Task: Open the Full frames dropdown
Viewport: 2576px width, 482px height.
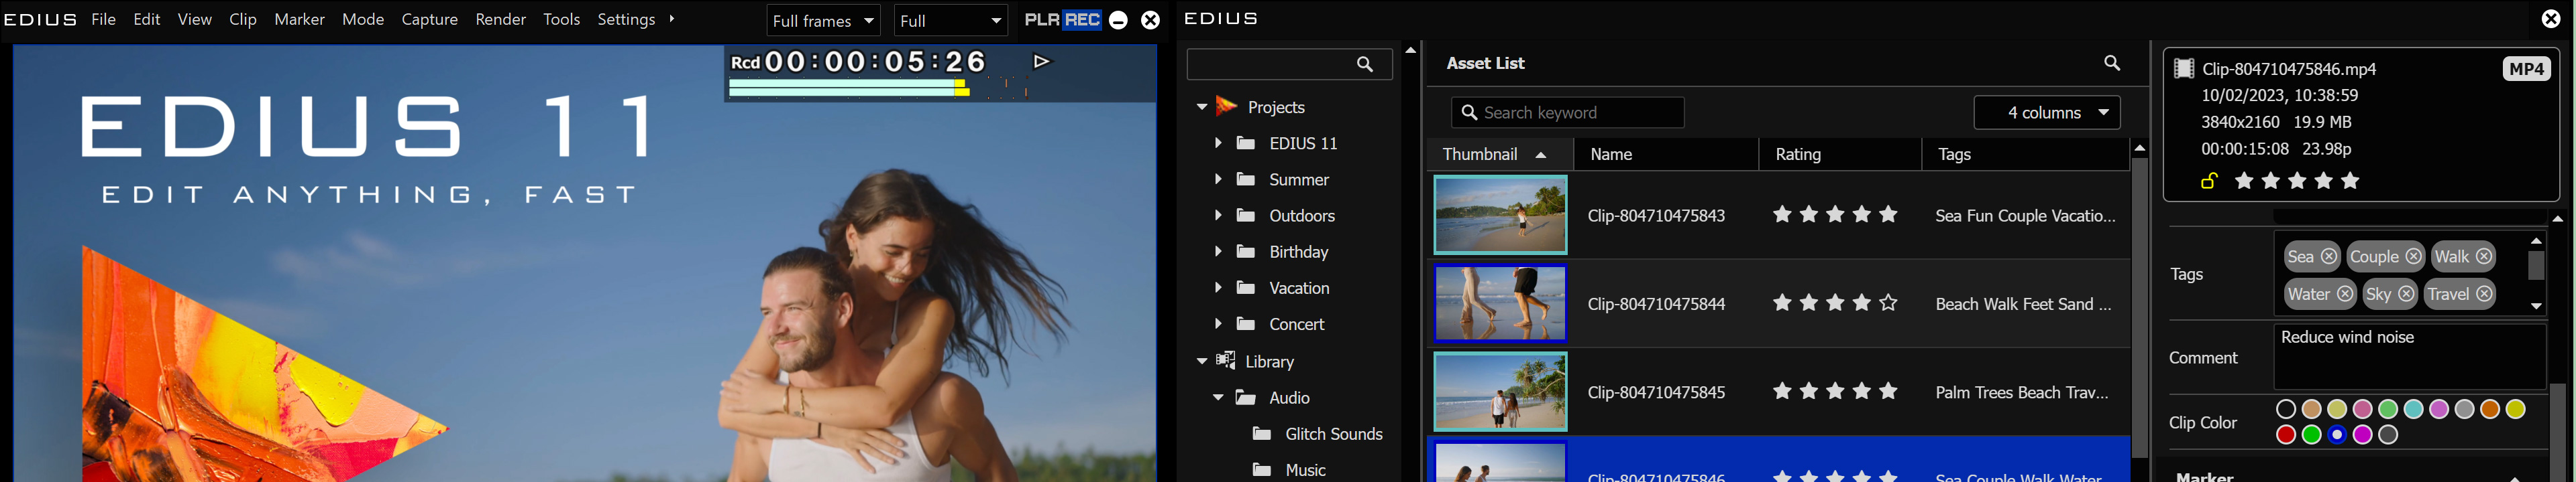Action: click(823, 21)
